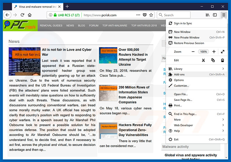Close the hamburger menu button
The image size is (231, 162).
[x=224, y=15]
